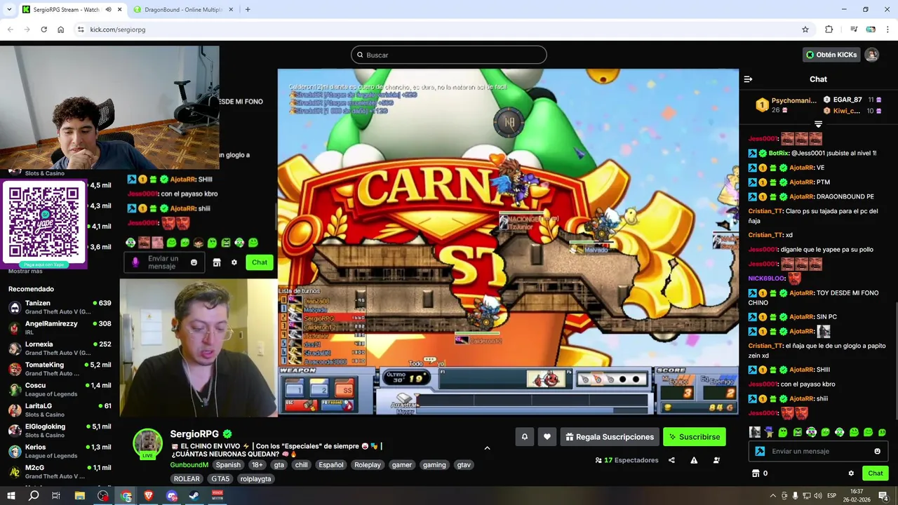Open M2cG recommended channel
The height and width of the screenshot is (505, 898).
click(60, 471)
